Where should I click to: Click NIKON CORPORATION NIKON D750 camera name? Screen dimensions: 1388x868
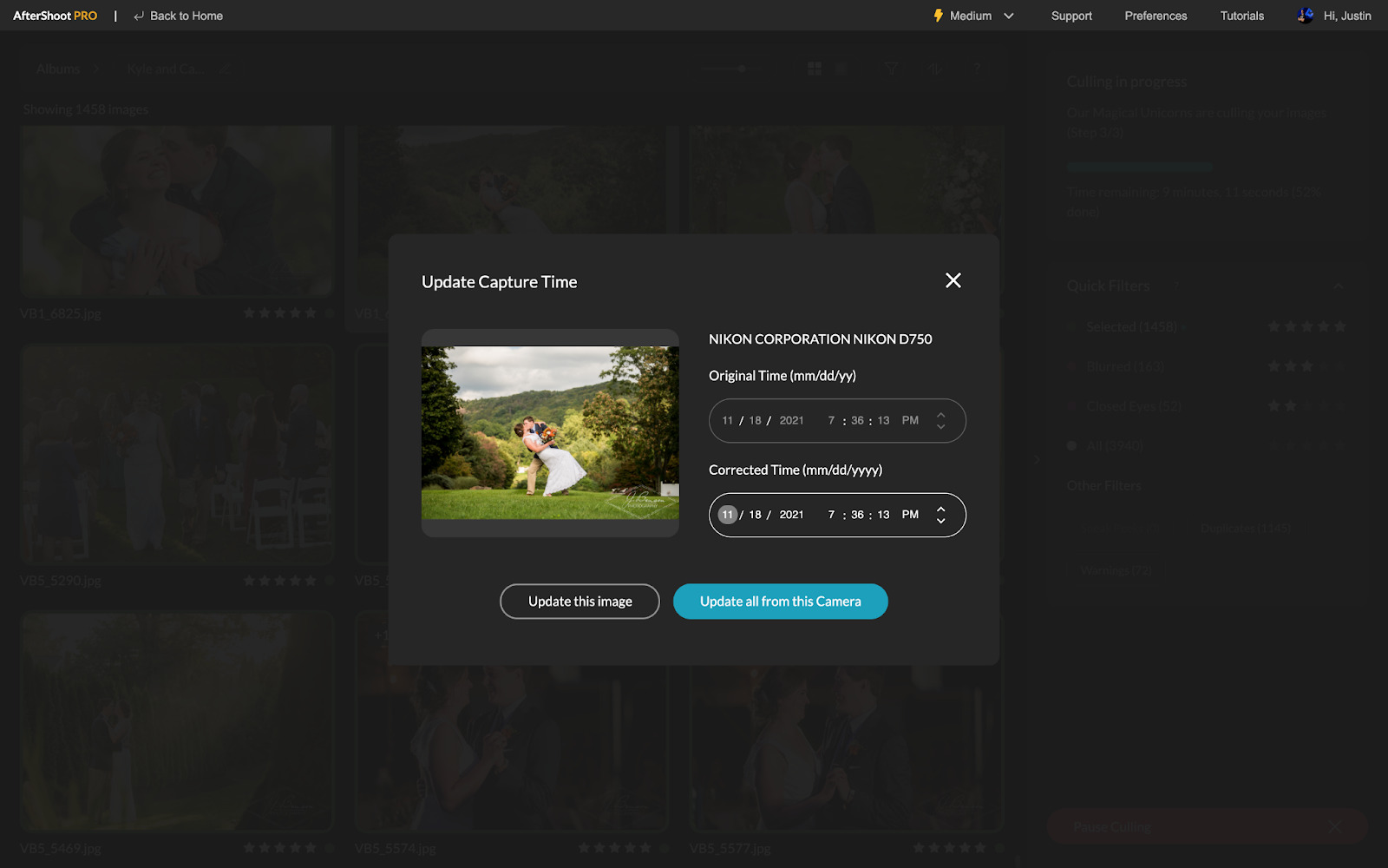tap(820, 339)
